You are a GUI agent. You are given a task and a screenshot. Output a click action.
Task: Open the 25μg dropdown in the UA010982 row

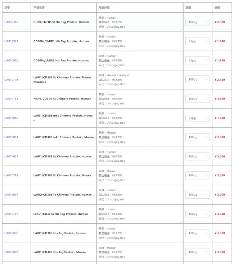pyautogui.click(x=197, y=118)
